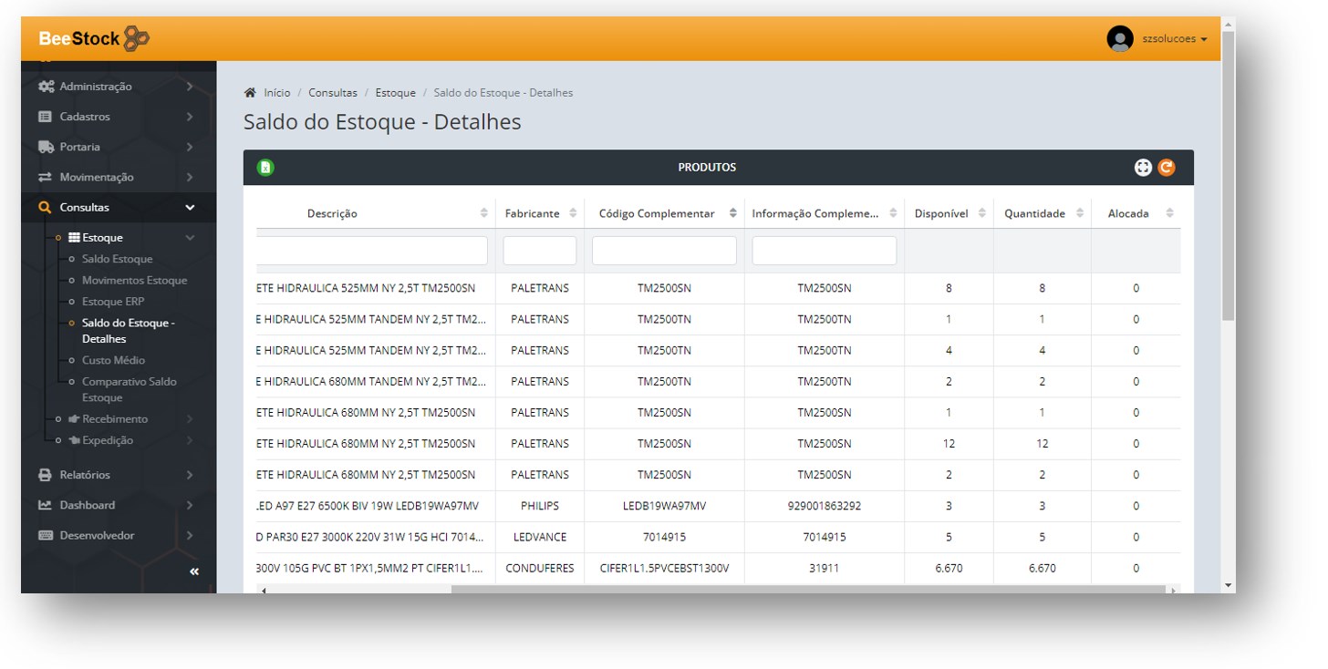The width and height of the screenshot is (1328, 669).
Task: Click the Descrição filter input field
Action: click(372, 251)
